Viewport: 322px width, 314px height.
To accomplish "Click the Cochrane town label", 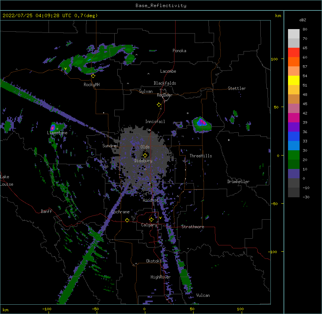I will pyautogui.click(x=120, y=212).
